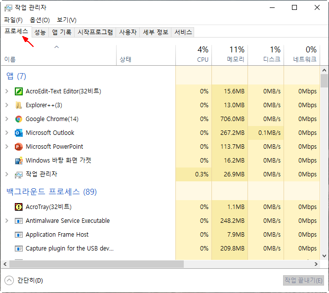This screenshot has width=329, height=293.
Task: Click the 앱 (7) group heading
Action: [x=16, y=76]
